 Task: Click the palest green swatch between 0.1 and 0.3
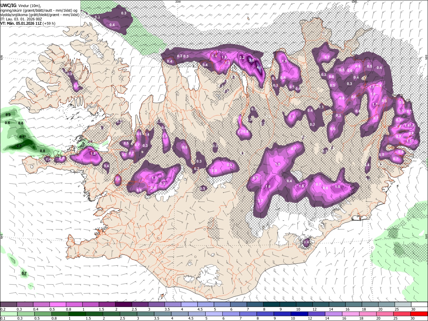tap(9, 314)
